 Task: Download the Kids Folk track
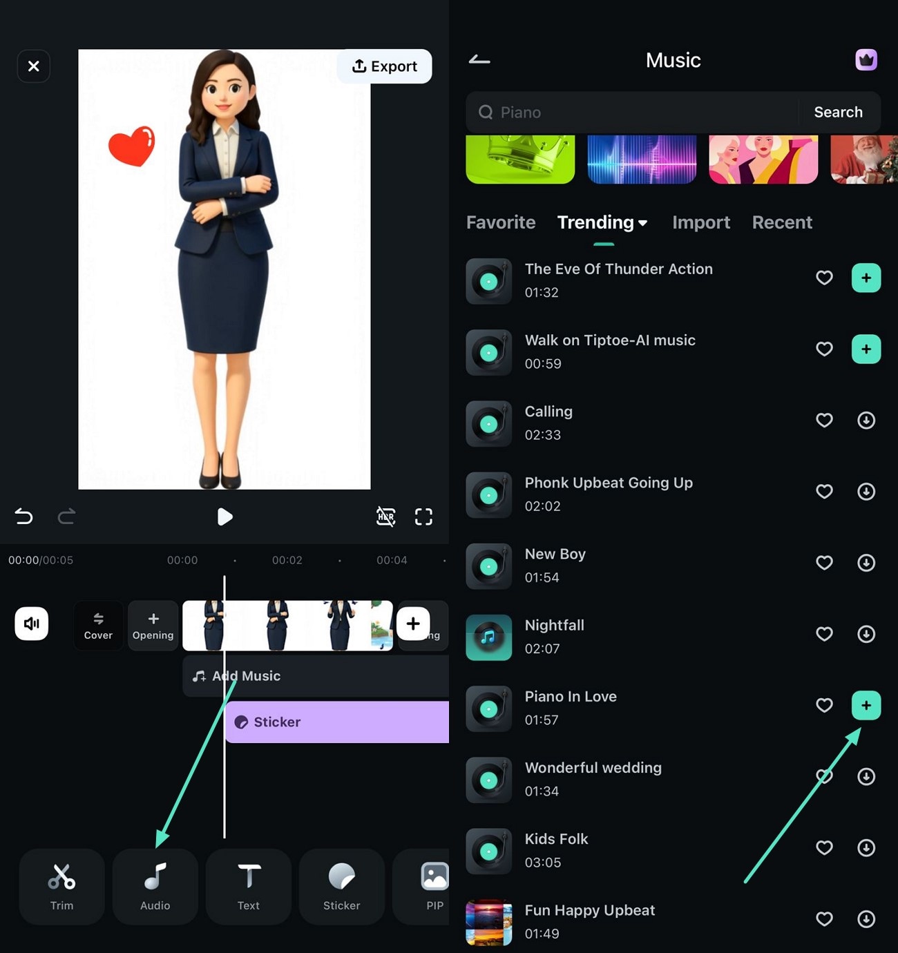866,847
